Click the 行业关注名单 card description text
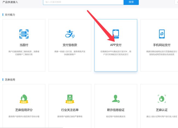Viewport: 178px width, 128px height. 70,117
